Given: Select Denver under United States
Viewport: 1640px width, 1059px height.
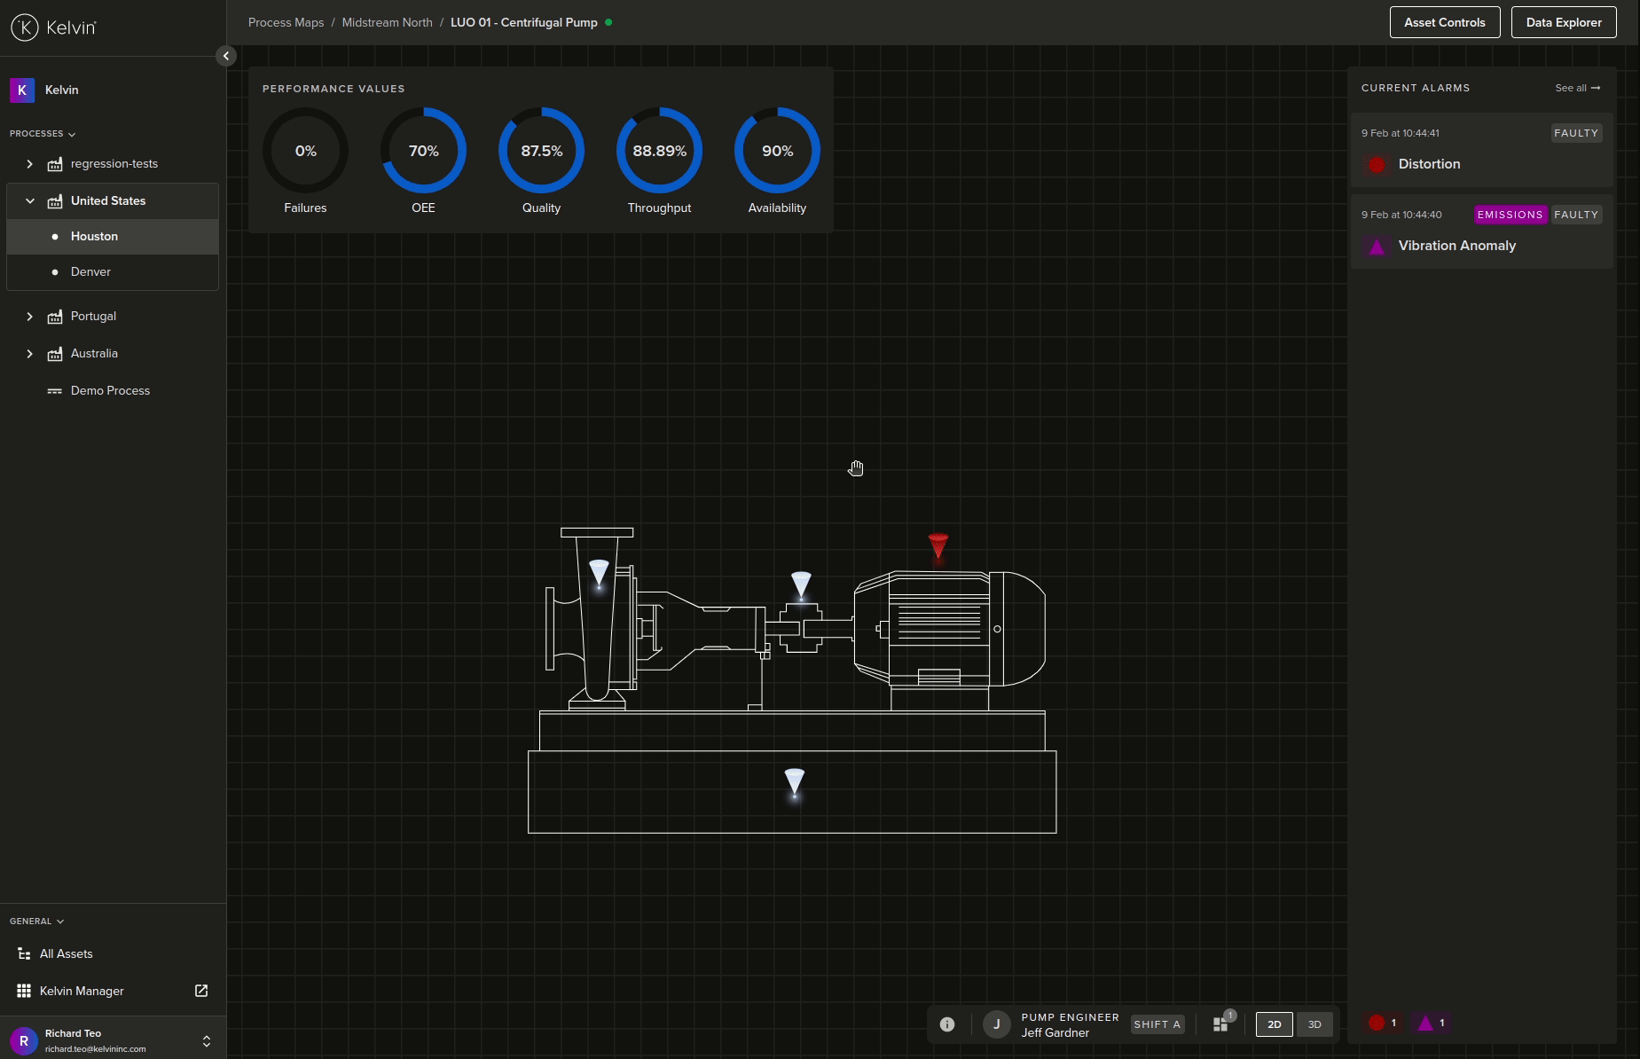Looking at the screenshot, I should point(90,272).
